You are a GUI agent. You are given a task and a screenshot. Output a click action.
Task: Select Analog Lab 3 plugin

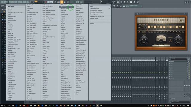point(11,33)
